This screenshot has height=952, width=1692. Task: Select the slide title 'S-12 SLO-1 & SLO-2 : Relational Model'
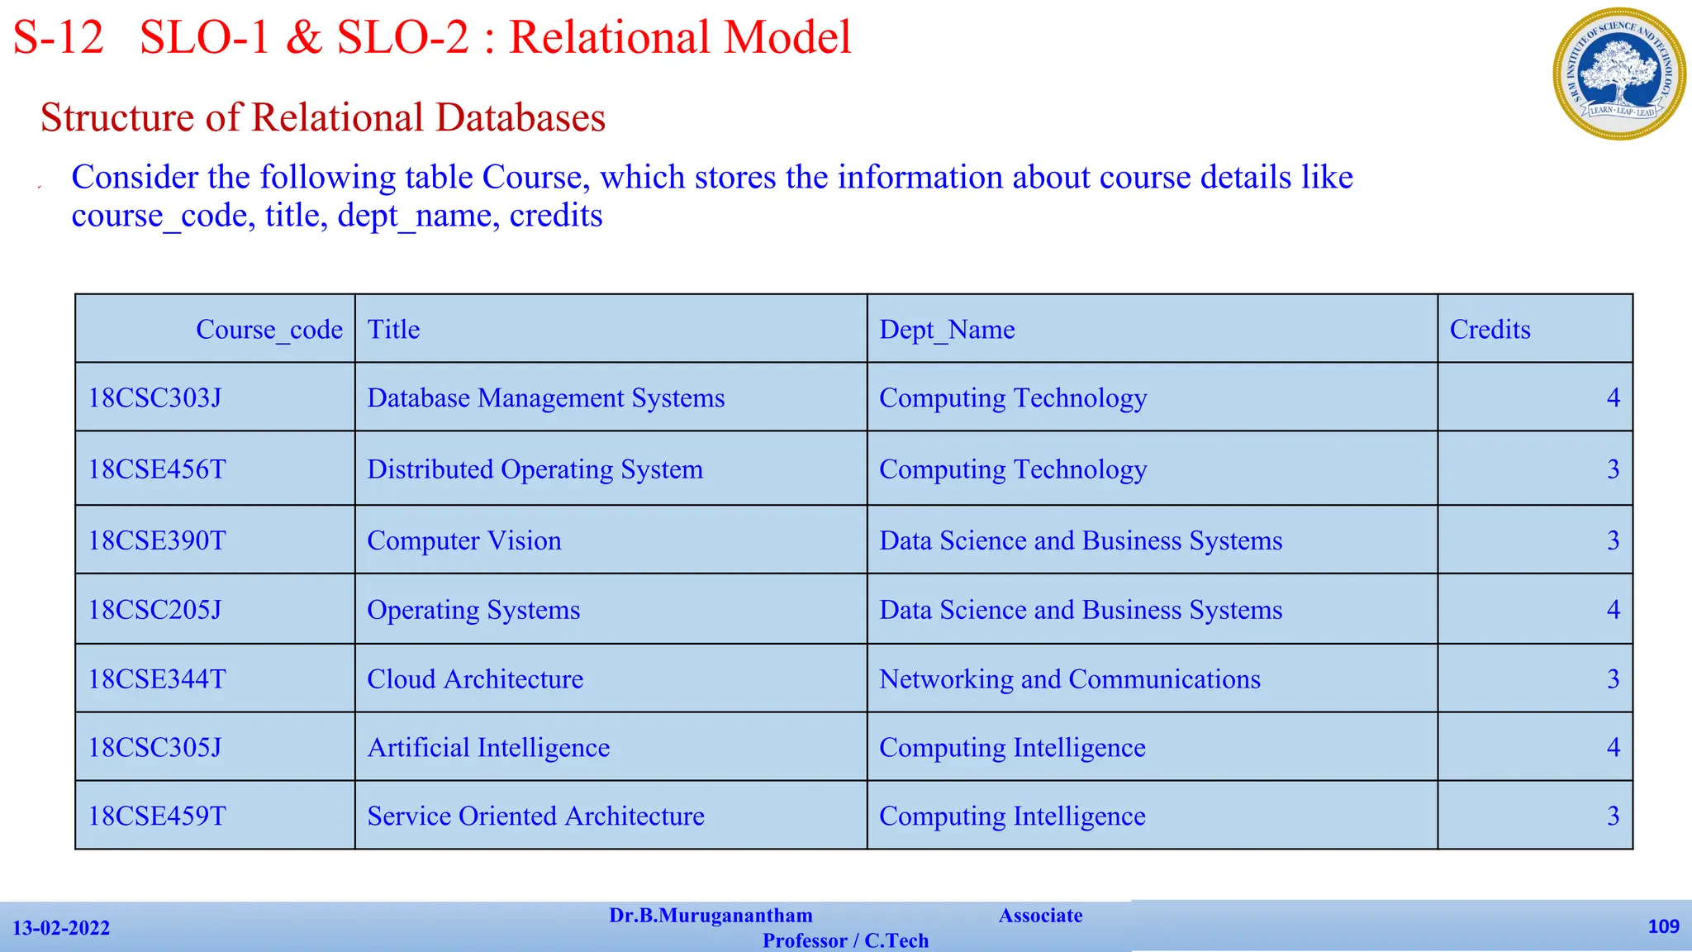point(432,38)
